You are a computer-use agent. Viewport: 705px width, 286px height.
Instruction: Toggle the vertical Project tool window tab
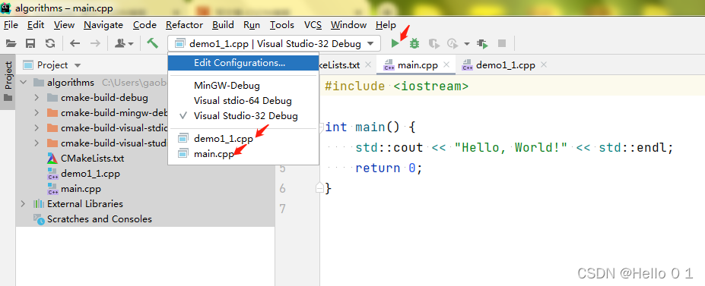tap(8, 82)
